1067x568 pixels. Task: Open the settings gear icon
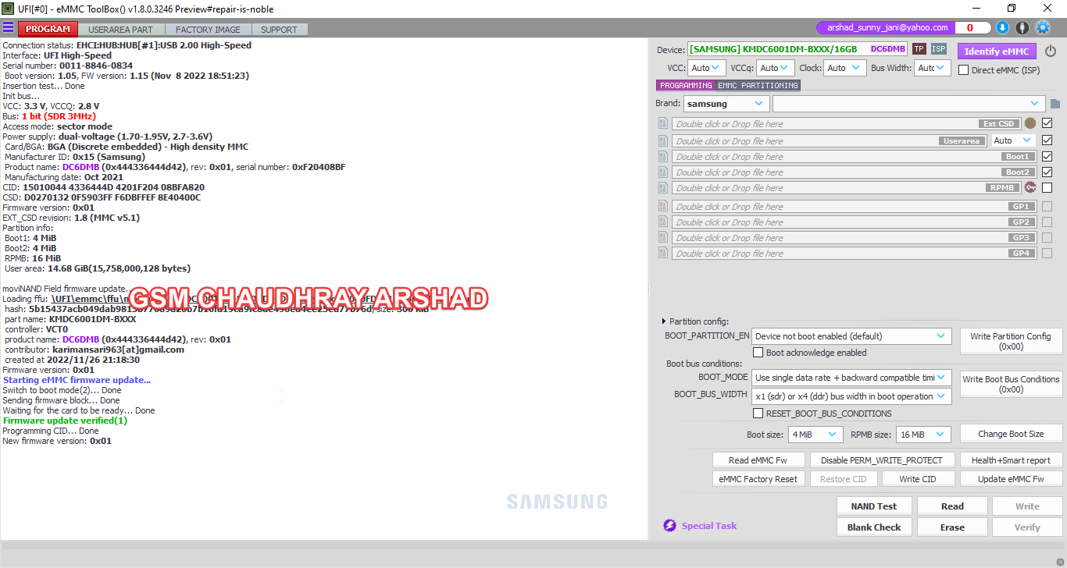tap(1043, 27)
